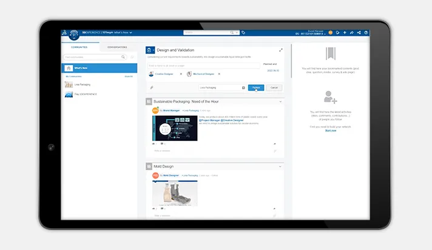Open the top search options arrow
The image size is (432, 250).
tap(237, 33)
